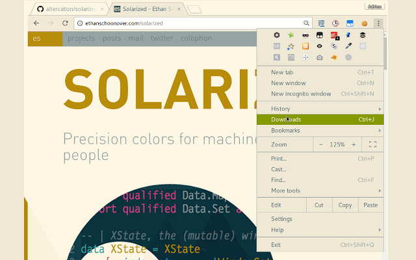Open a New incognito window
The width and height of the screenshot is (416, 260).
point(320,94)
